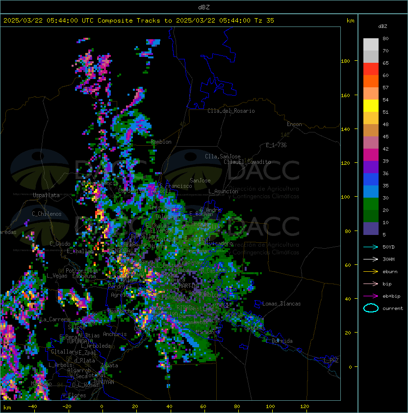Click the Composite Tracks timestamp header text
This screenshot has height=413, width=408.
click(x=139, y=20)
